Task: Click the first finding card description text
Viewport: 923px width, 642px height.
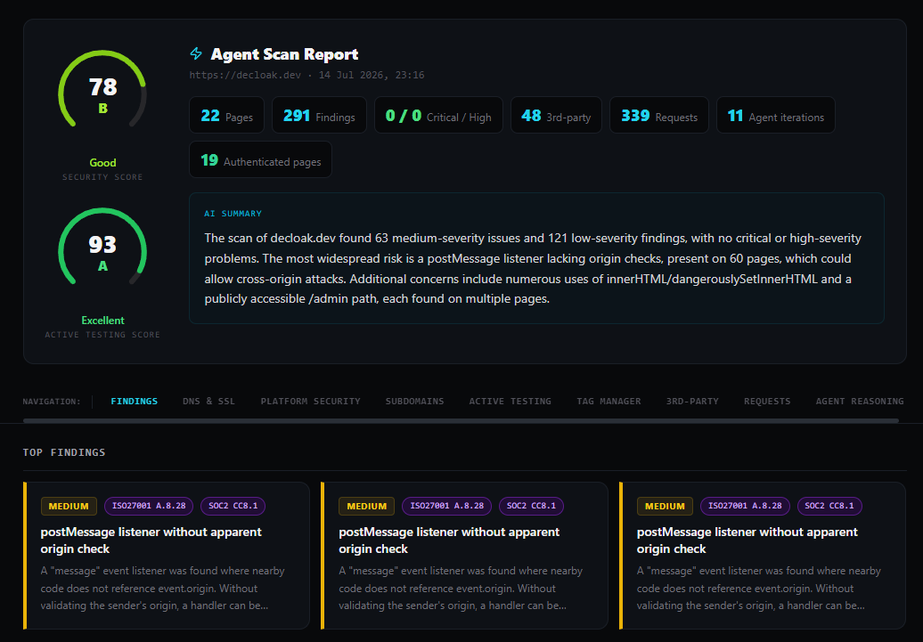Action: pos(162,588)
